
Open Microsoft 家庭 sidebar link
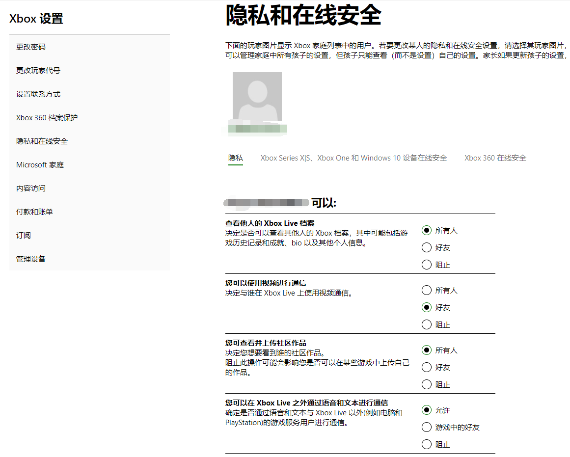(x=40, y=165)
